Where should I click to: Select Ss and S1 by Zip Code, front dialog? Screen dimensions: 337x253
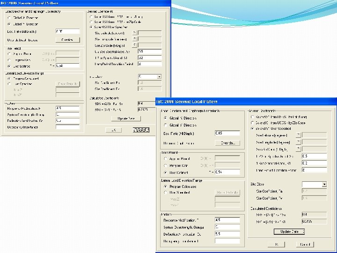click(252, 123)
